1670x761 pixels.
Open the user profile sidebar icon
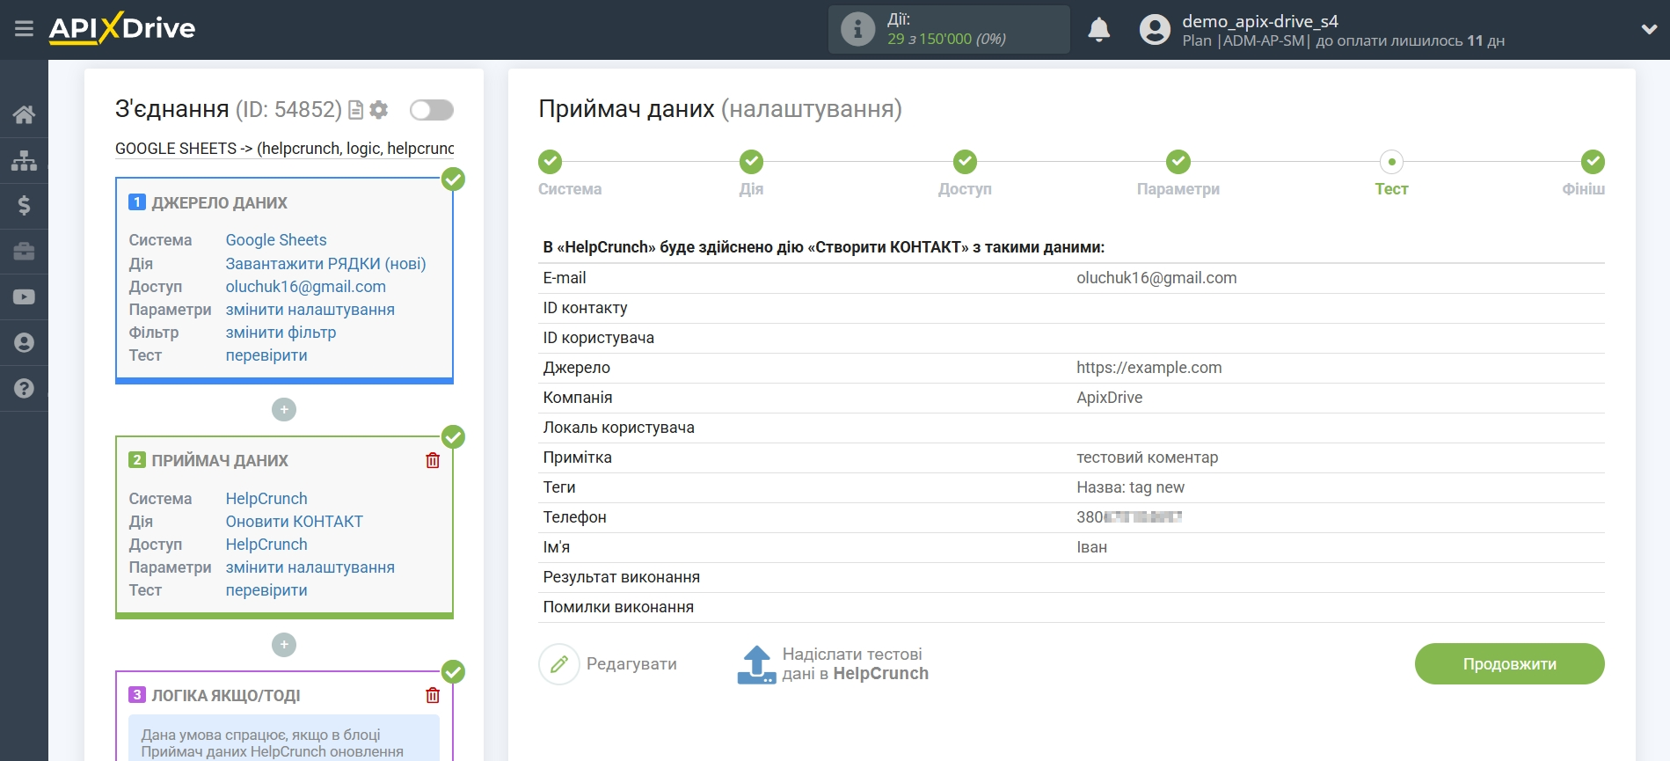tap(24, 343)
